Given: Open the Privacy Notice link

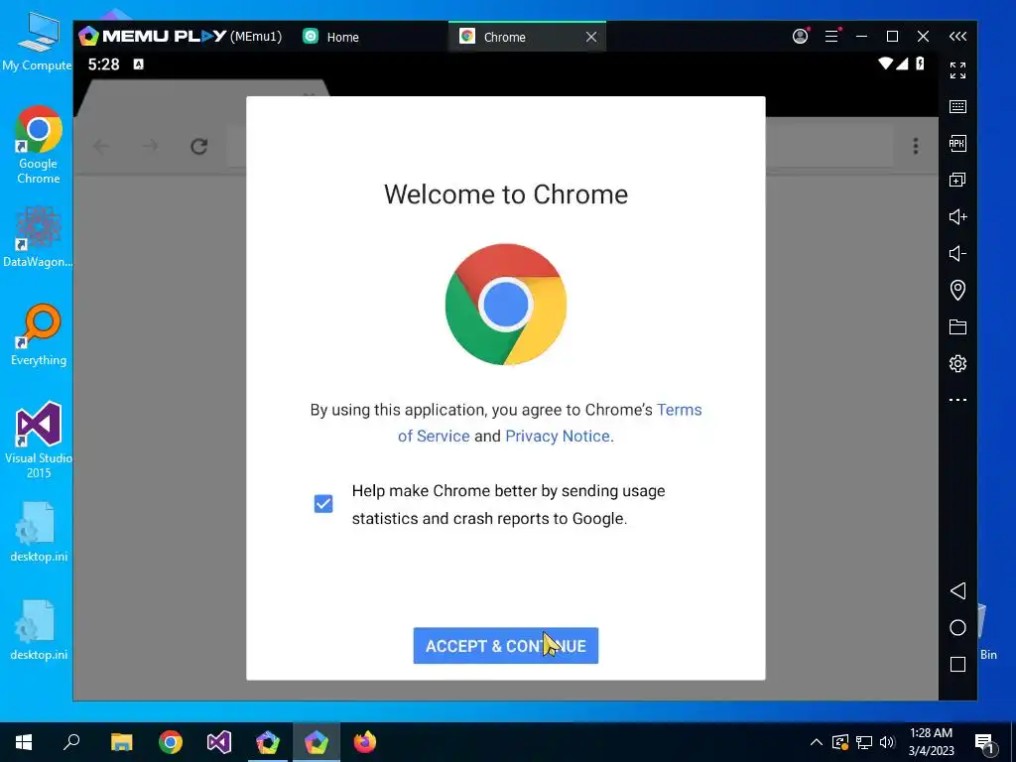Looking at the screenshot, I should [x=558, y=437].
